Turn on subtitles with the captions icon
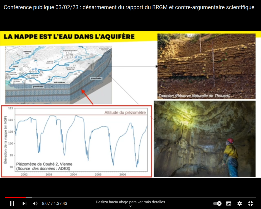The image size is (261, 209). [x=229, y=203]
